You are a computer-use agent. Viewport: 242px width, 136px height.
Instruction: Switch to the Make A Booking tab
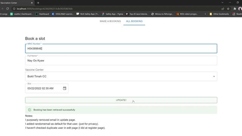[110, 21]
